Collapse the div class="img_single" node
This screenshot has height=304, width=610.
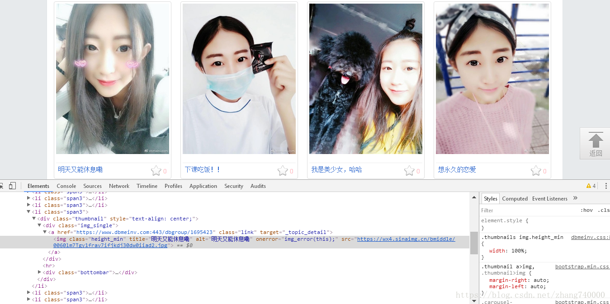[x=39, y=225]
